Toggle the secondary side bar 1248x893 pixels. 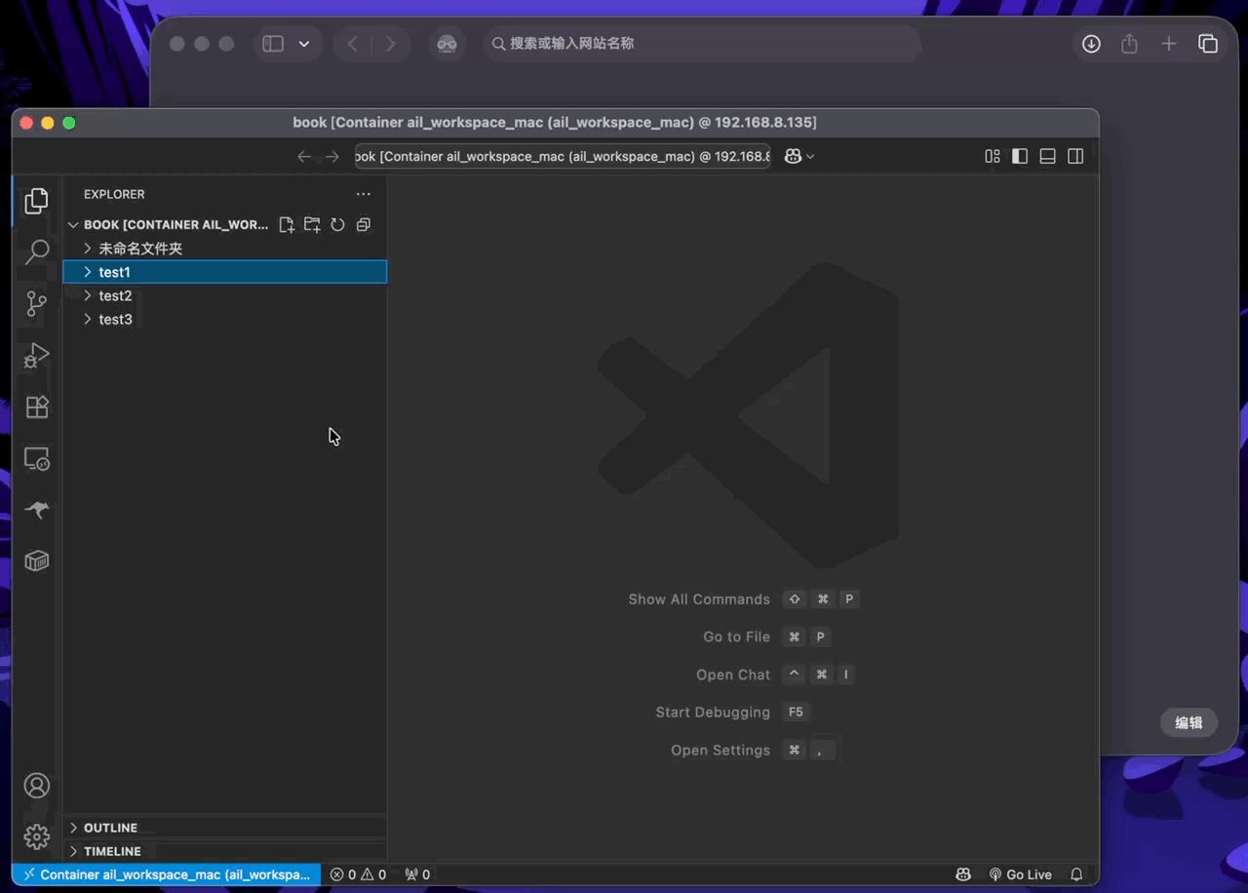[1075, 156]
